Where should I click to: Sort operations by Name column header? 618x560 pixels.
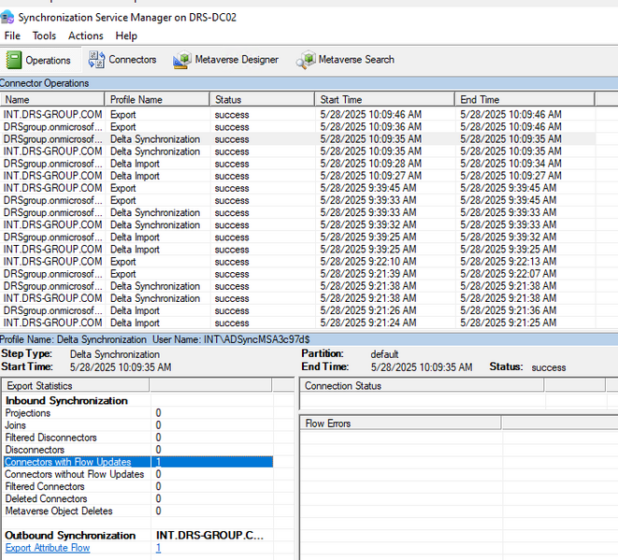coord(52,99)
